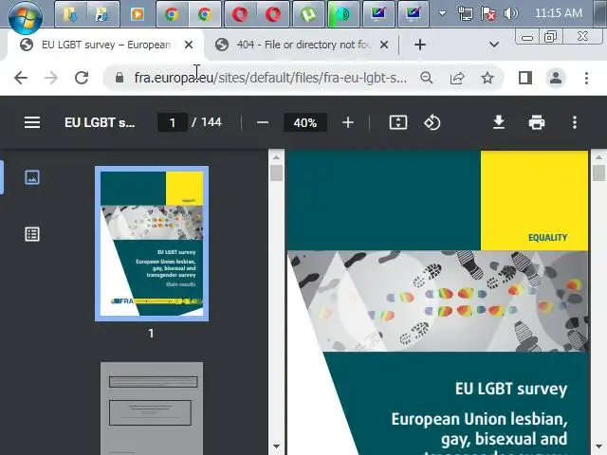
Task: Click thumbnail panel scroll up arrow
Action: click(x=276, y=157)
